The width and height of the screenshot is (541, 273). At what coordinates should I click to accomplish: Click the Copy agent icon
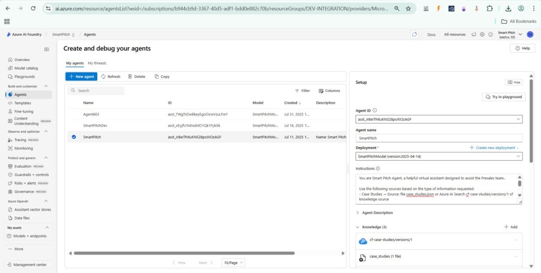click(156, 76)
